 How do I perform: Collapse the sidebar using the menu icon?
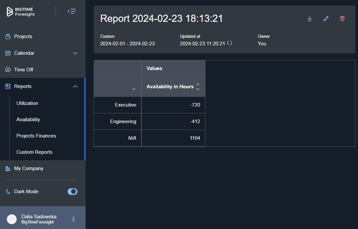click(x=72, y=12)
